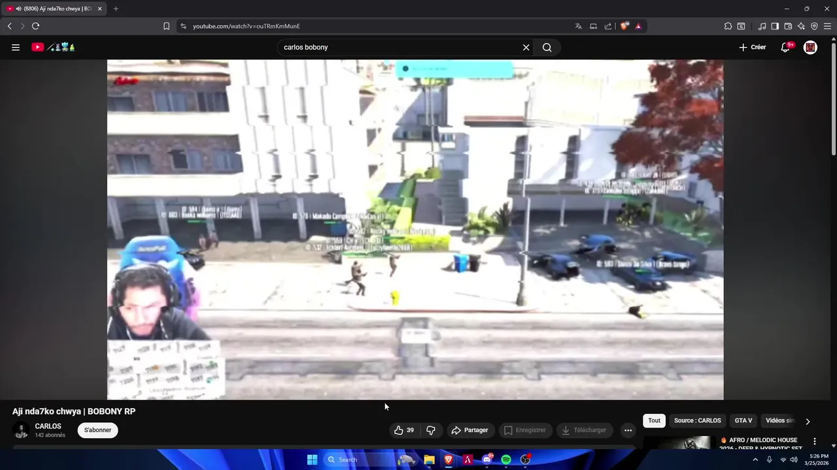Viewport: 837px width, 470px height.
Task: Open the Windows Start menu
Action: pyautogui.click(x=312, y=460)
